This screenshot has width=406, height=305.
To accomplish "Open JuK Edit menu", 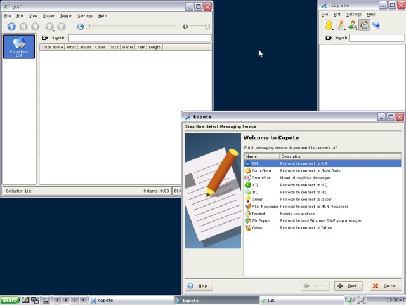I will pyautogui.click(x=20, y=16).
